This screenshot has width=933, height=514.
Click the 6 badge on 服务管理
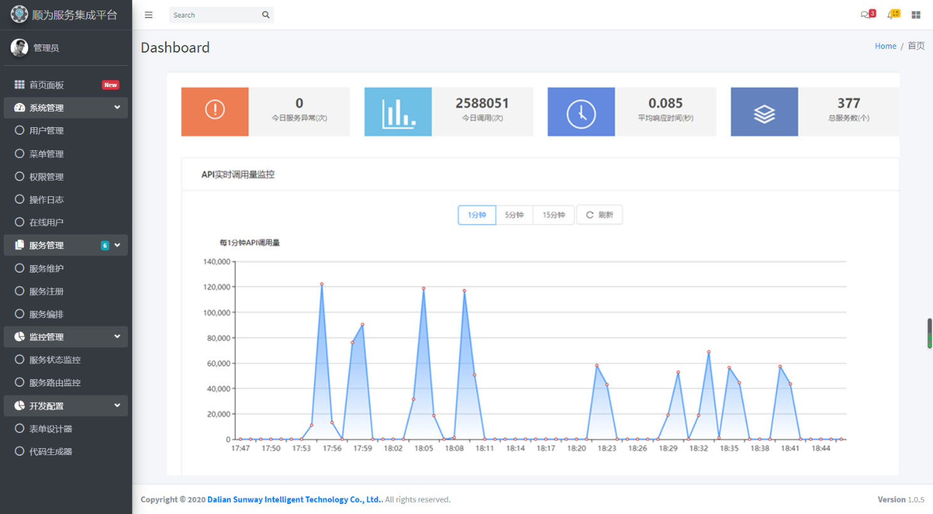(105, 246)
